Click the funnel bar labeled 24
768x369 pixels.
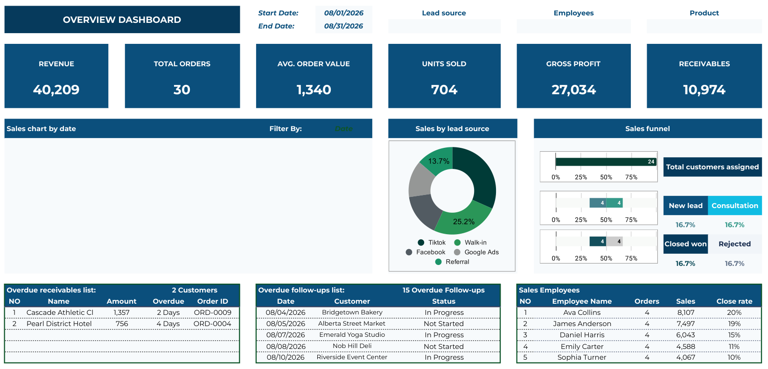pos(606,162)
